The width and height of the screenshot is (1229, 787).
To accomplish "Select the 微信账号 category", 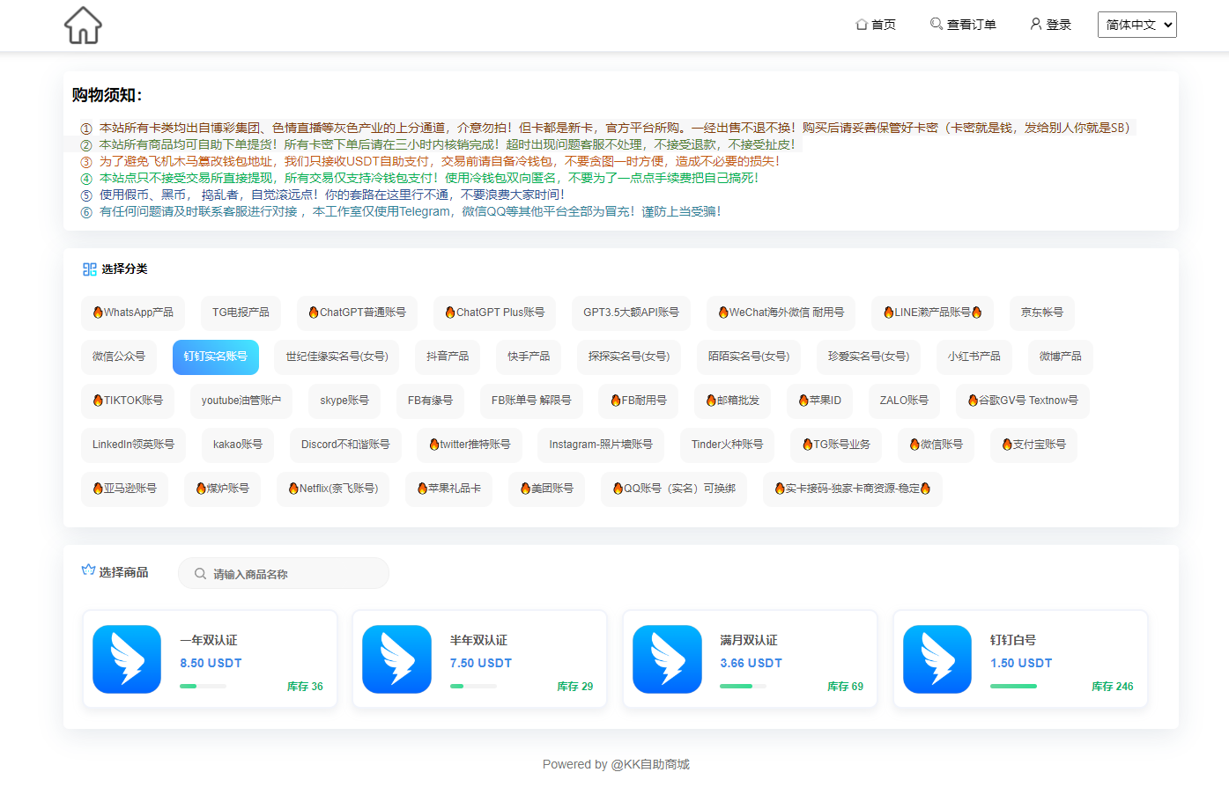I will (x=936, y=445).
